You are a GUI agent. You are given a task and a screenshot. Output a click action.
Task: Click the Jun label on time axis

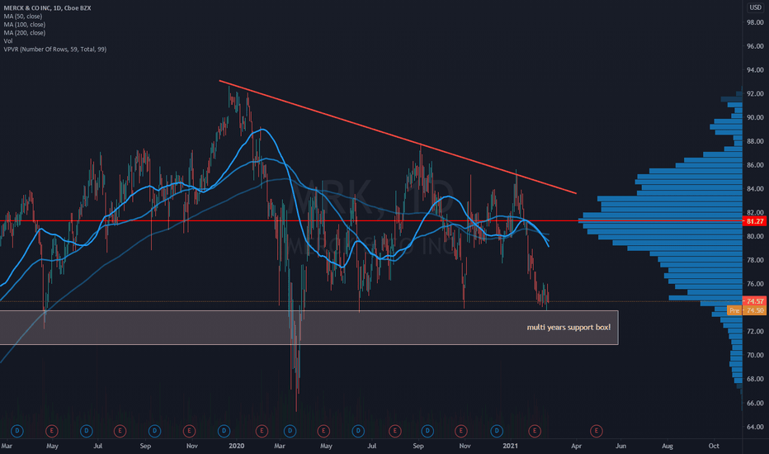(620, 446)
